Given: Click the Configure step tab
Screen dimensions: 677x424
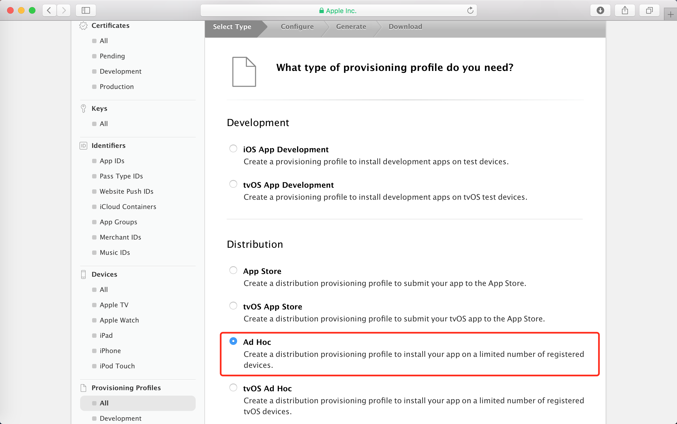Looking at the screenshot, I should [297, 27].
